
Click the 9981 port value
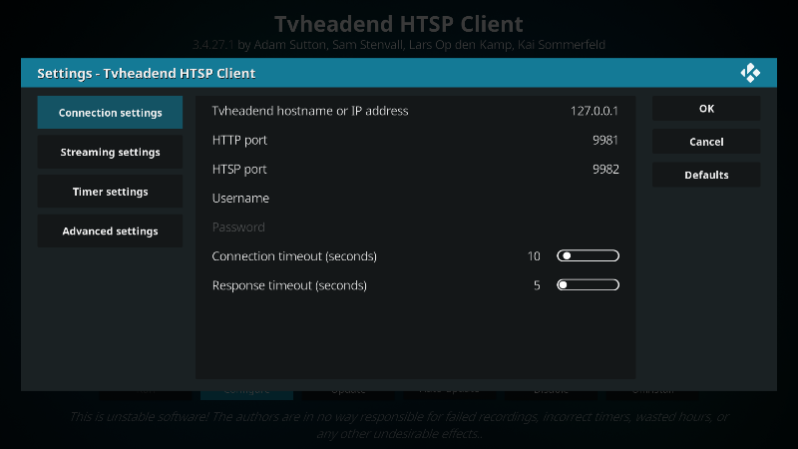pos(605,140)
